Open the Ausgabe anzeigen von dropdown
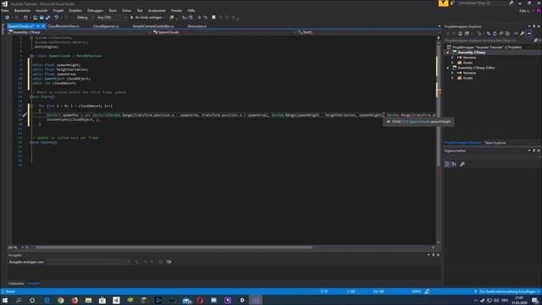This screenshot has width=542, height=305. (x=88, y=262)
